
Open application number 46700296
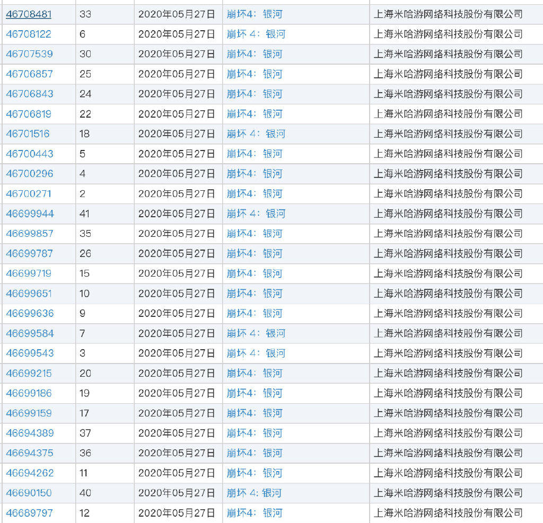[30, 173]
